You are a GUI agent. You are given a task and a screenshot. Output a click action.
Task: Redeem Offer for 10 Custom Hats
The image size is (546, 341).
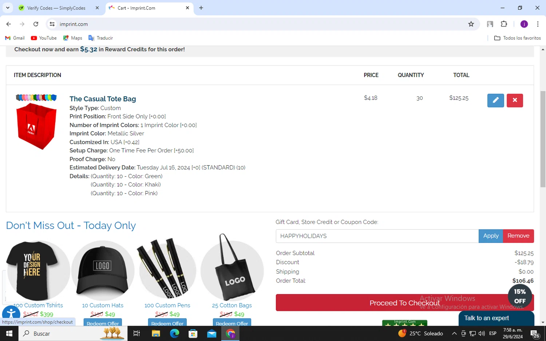[103, 322]
